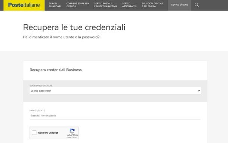The image size is (228, 143).
Task: Open Servizi Finanziari menu
Action: click(x=55, y=5)
